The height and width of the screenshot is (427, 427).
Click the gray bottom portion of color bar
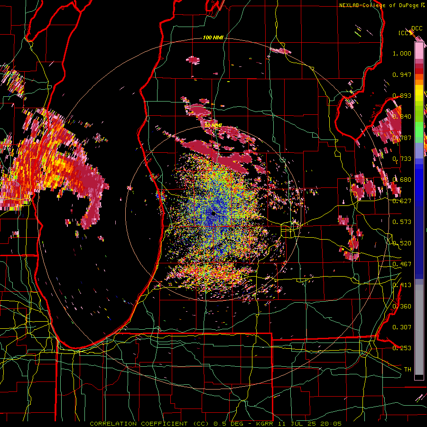[x=419, y=330]
